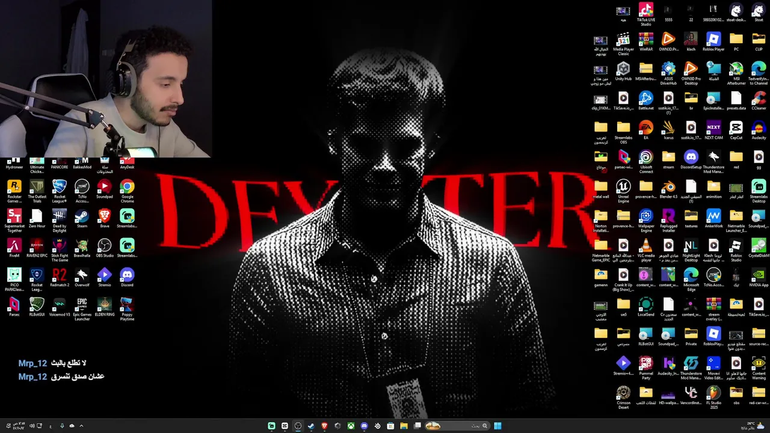Open File Explorer from the taskbar
This screenshot has width=770, height=433.
(x=404, y=426)
